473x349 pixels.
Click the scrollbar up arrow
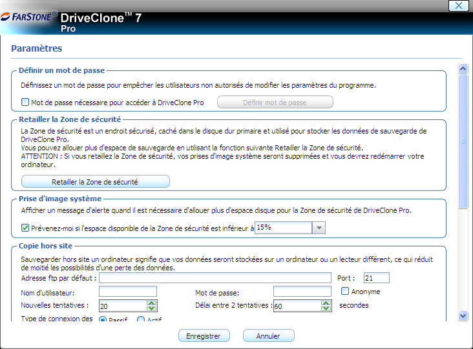[x=463, y=69]
